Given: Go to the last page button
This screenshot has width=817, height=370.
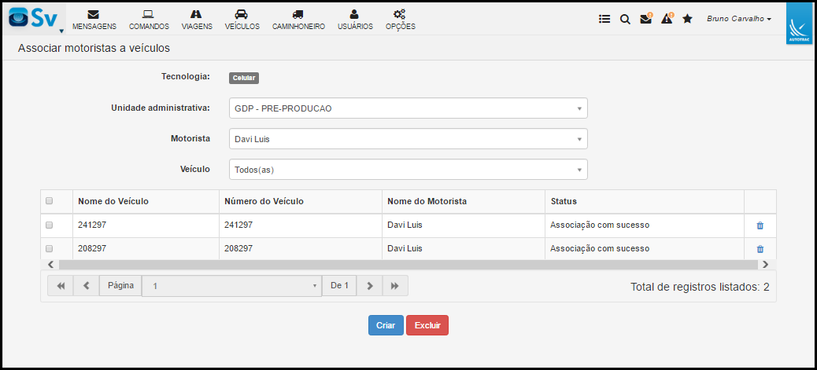Looking at the screenshot, I should tap(395, 286).
